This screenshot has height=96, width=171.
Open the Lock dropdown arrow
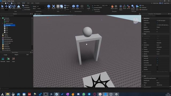[x=70, y=8]
